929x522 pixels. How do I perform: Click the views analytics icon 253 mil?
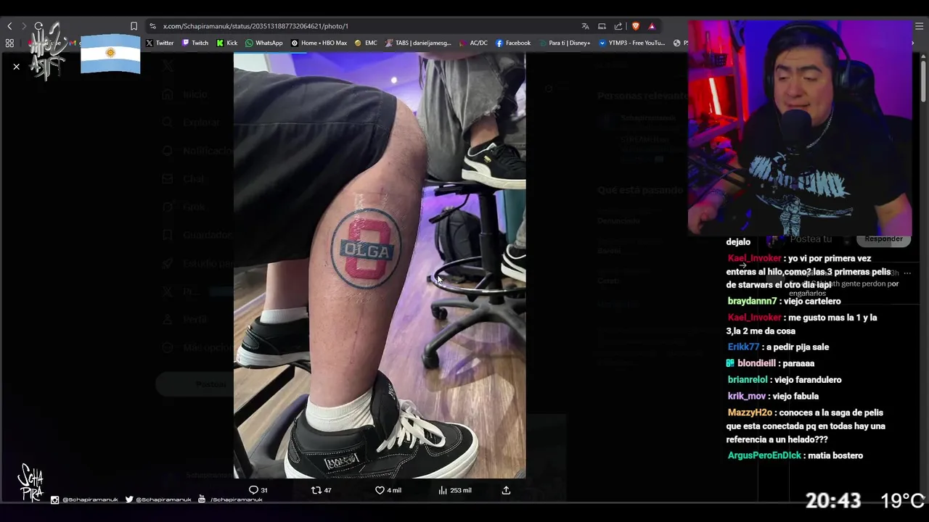point(455,490)
